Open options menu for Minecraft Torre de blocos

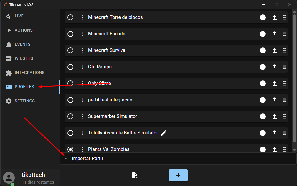click(x=82, y=17)
